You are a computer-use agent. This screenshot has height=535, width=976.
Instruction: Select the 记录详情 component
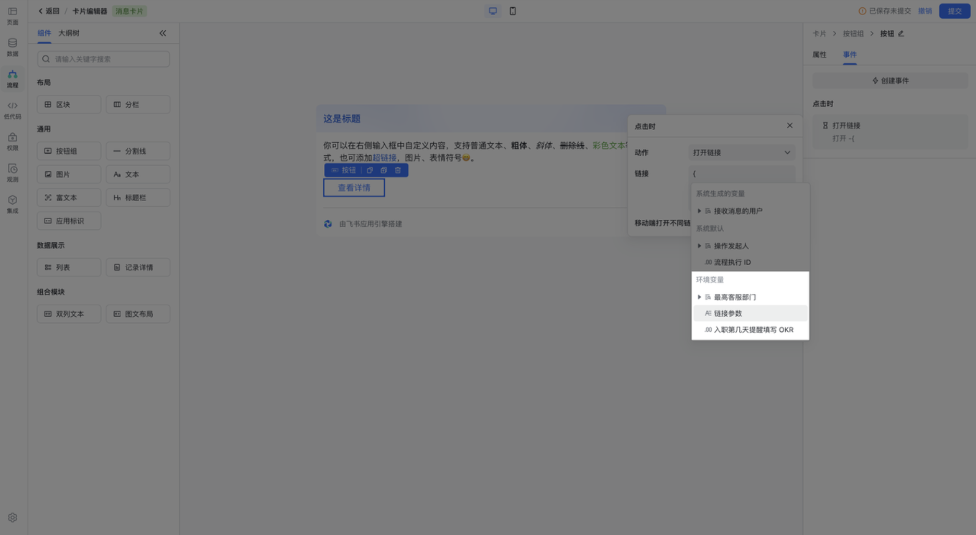138,267
